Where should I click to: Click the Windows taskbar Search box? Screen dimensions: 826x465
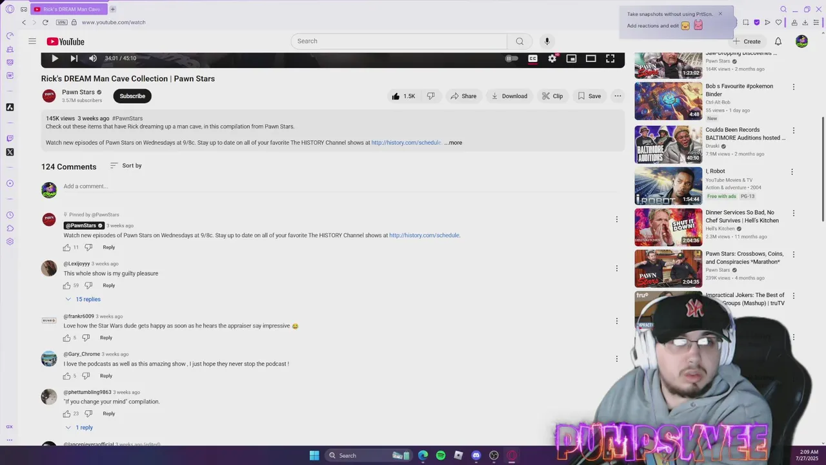click(370, 455)
